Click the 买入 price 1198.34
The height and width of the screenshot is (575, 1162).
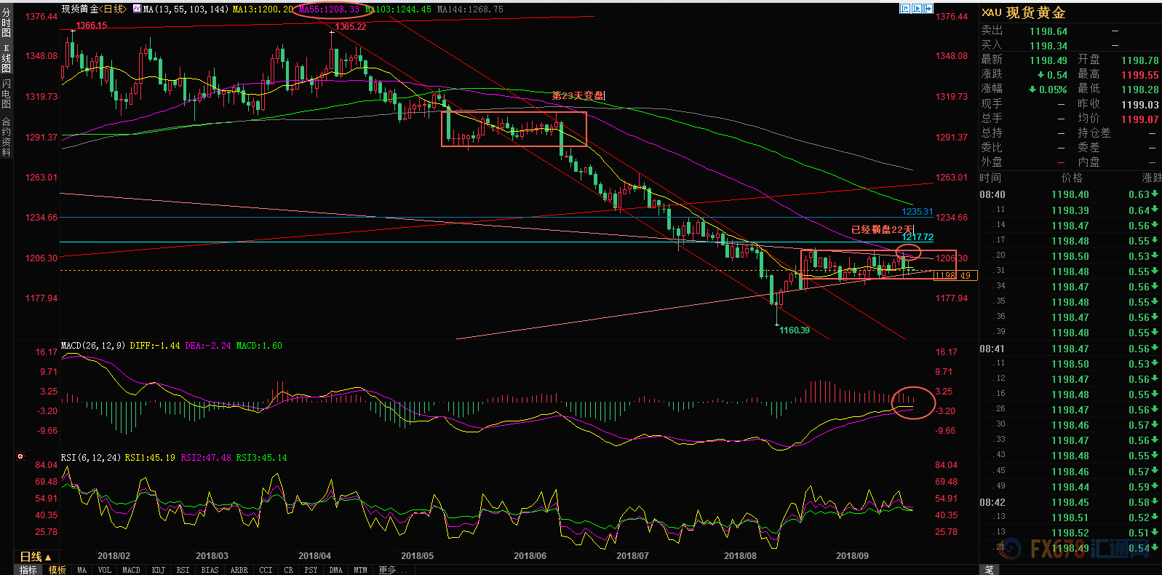coord(1048,46)
